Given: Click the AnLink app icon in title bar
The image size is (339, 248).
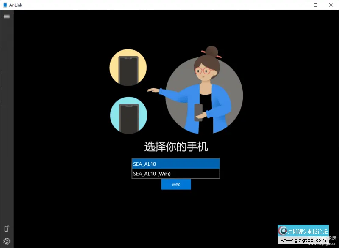Looking at the screenshot, I should pyautogui.click(x=5, y=5).
